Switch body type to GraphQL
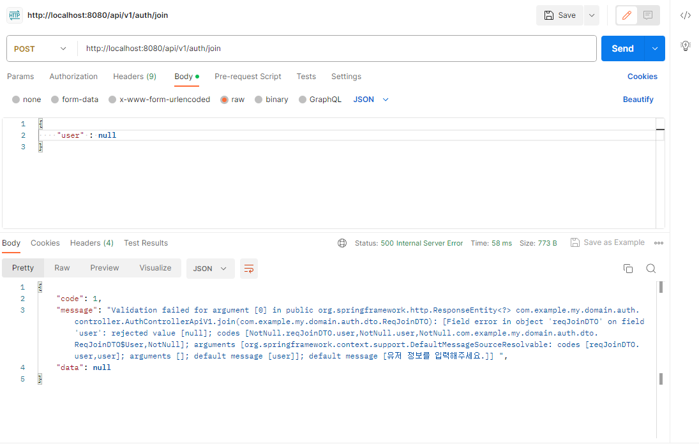The width and height of the screenshot is (699, 444). tap(320, 99)
